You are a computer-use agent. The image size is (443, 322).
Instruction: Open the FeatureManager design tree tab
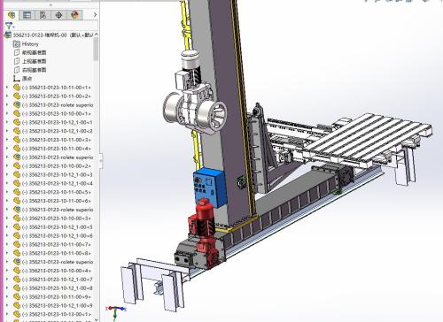(x=12, y=15)
